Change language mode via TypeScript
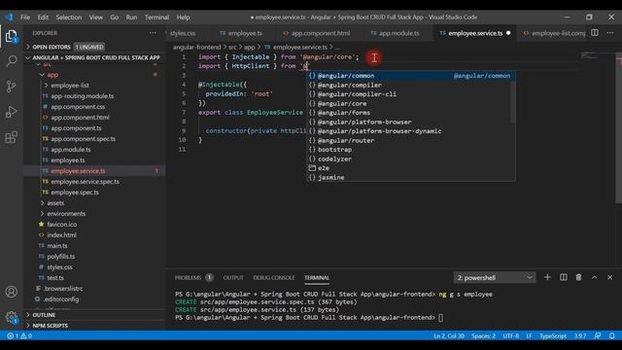622x350 pixels. tap(553, 336)
